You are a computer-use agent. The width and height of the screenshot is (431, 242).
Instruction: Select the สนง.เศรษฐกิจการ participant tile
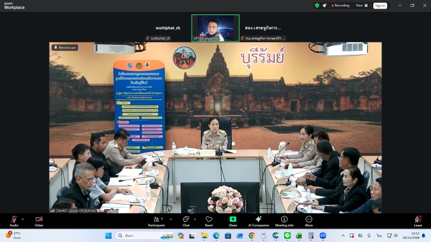click(x=263, y=29)
